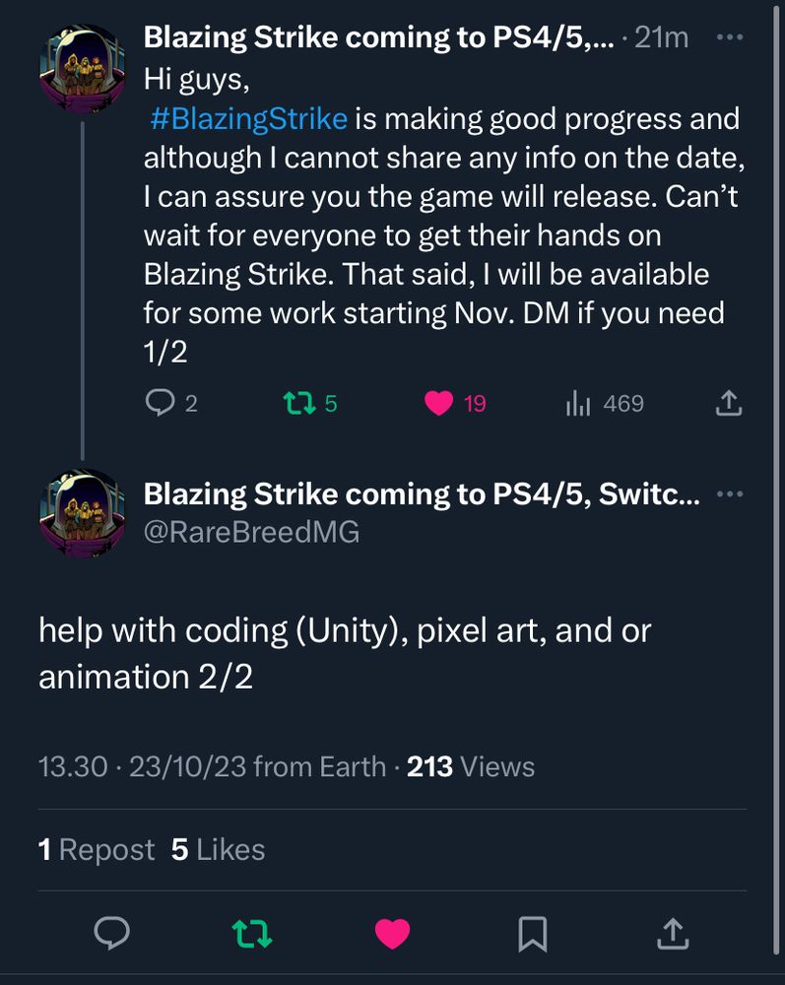Open the @RareBreedMG profile handle
Image resolution: width=785 pixels, height=985 pixels.
[x=251, y=533]
